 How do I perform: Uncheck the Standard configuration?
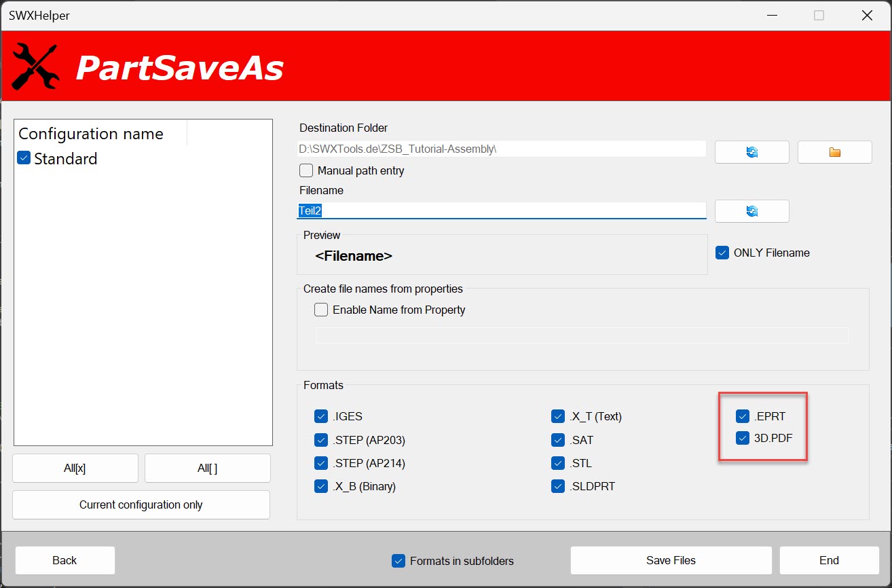[x=24, y=158]
